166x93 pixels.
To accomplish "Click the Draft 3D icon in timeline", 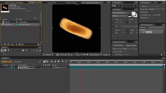I will (x=47, y=61).
